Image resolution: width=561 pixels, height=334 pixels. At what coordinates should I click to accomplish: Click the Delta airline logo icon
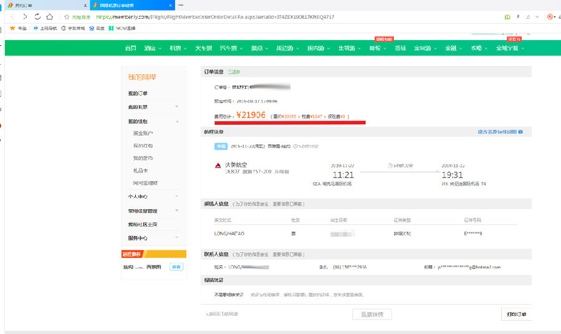click(218, 165)
